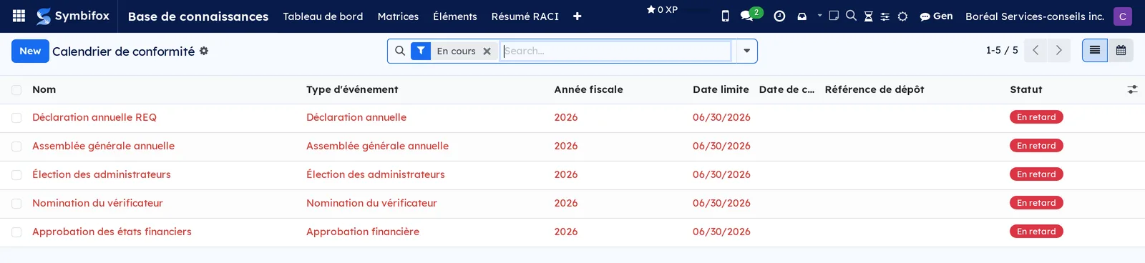Click the sun-shaped theme icon
Viewport: 1145px width, 263px height.
coord(903,16)
